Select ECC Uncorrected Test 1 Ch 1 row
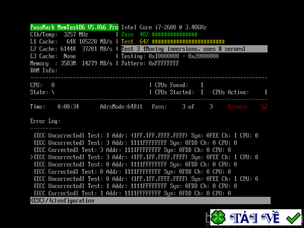This screenshot has width=304, height=228. [x=146, y=135]
